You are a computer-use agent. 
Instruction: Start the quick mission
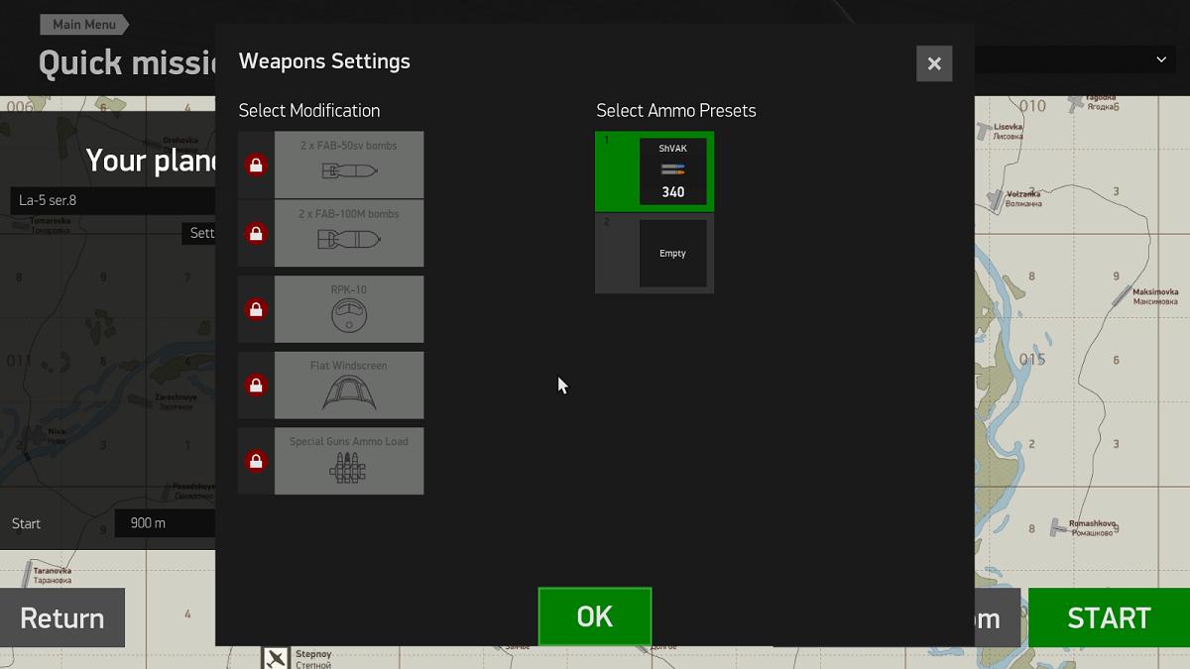1109,617
